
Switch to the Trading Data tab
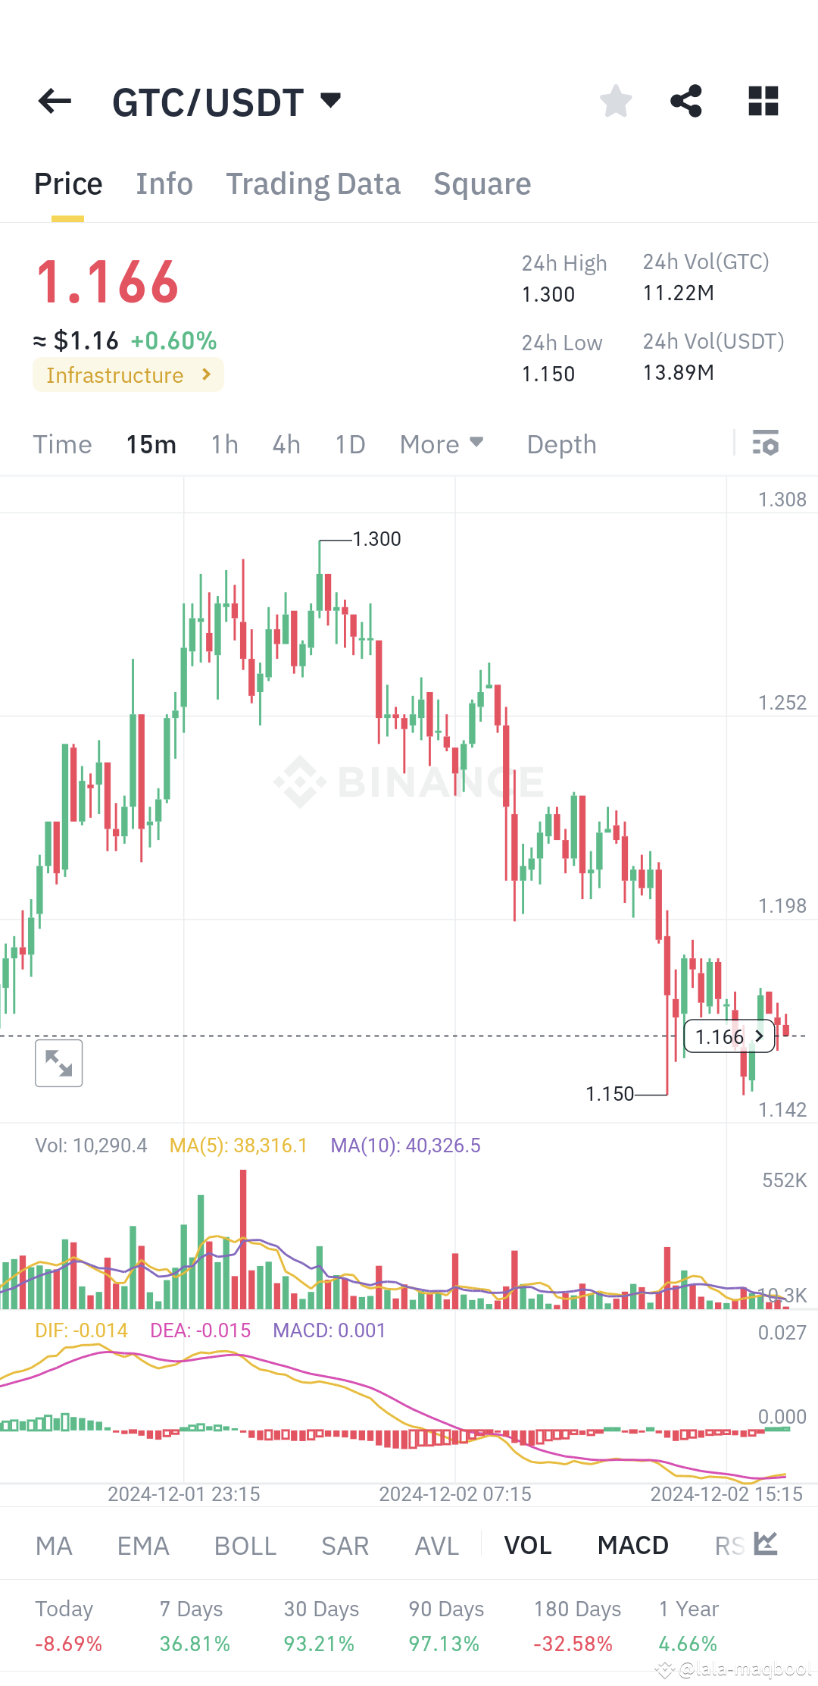(314, 183)
